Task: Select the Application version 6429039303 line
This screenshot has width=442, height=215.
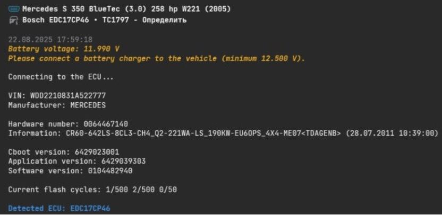Action: [77, 162]
